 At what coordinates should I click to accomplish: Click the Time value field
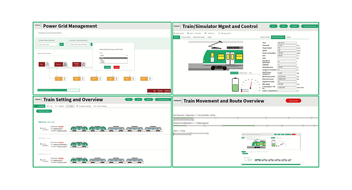coord(287,43)
